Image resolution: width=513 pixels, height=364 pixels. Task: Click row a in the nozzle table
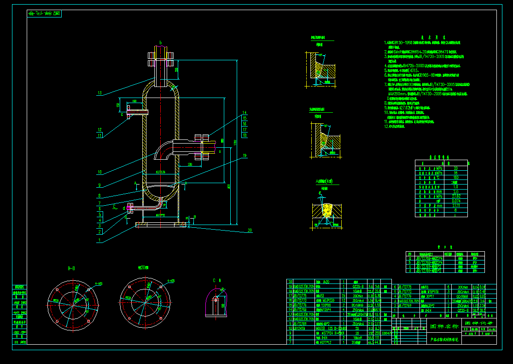coord(445,258)
